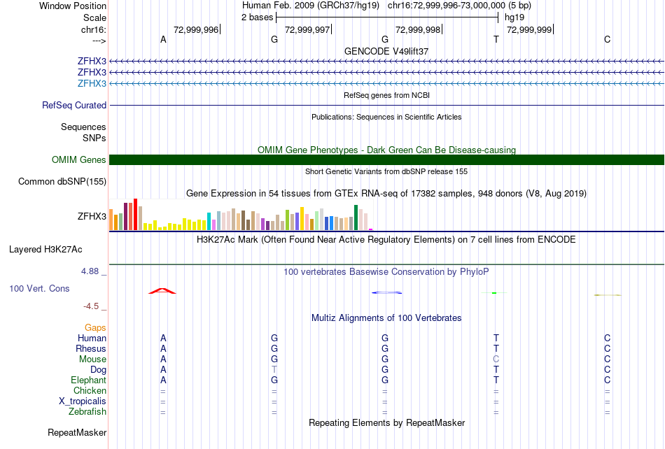Click the orange Gaps label
The width and height of the screenshot is (665, 449).
click(x=95, y=328)
